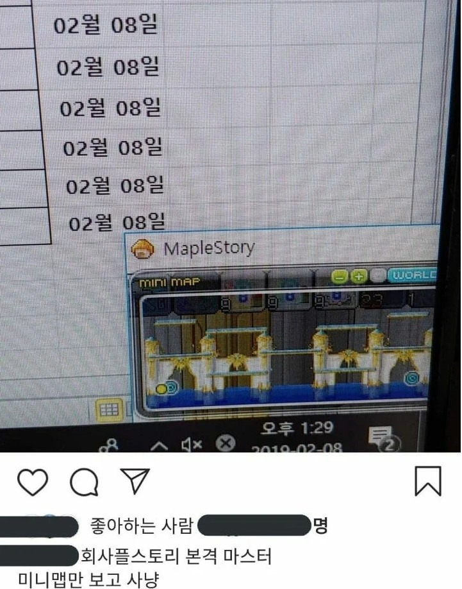Viewport: 462px width, 589px height.
Task: Expand hidden tray icons chevron
Action: pyautogui.click(x=159, y=446)
